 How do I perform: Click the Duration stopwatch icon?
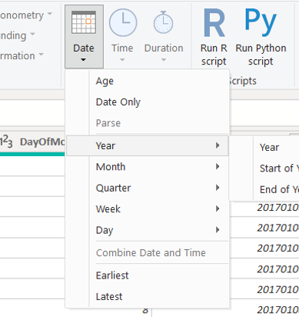164,22
